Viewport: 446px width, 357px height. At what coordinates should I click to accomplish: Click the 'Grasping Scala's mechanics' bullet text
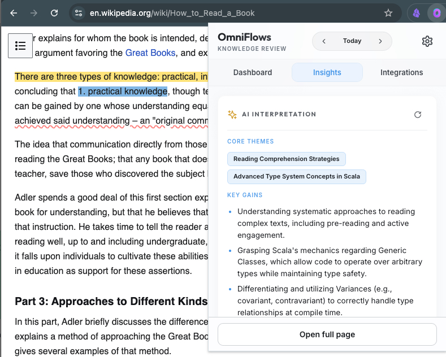click(330, 262)
